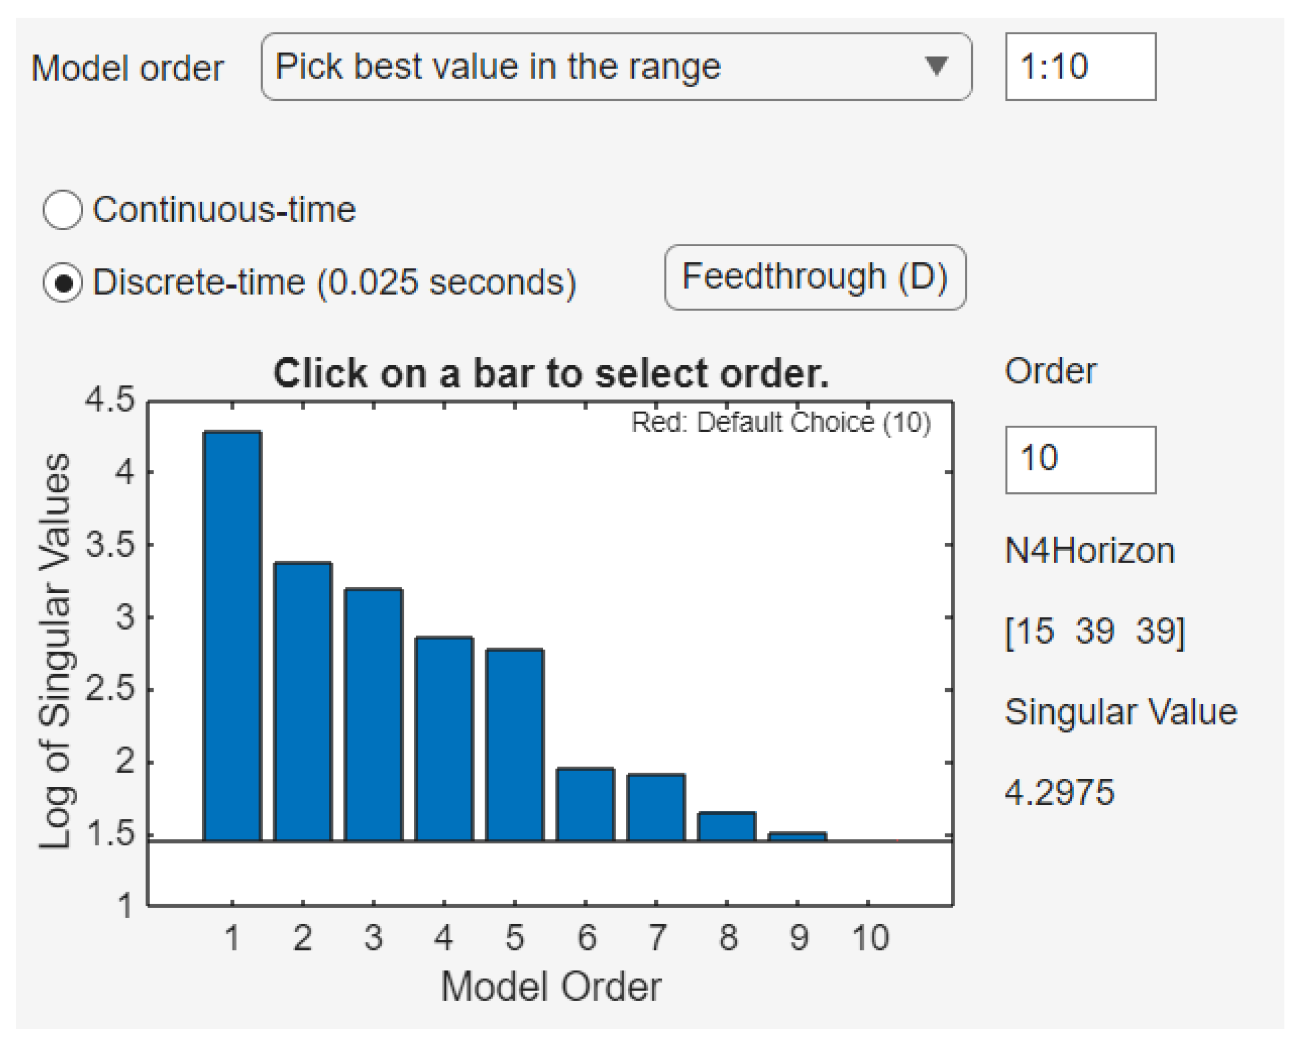The width and height of the screenshot is (1301, 1048).
Task: Select the Discrete-time radio button
Action: point(63,283)
